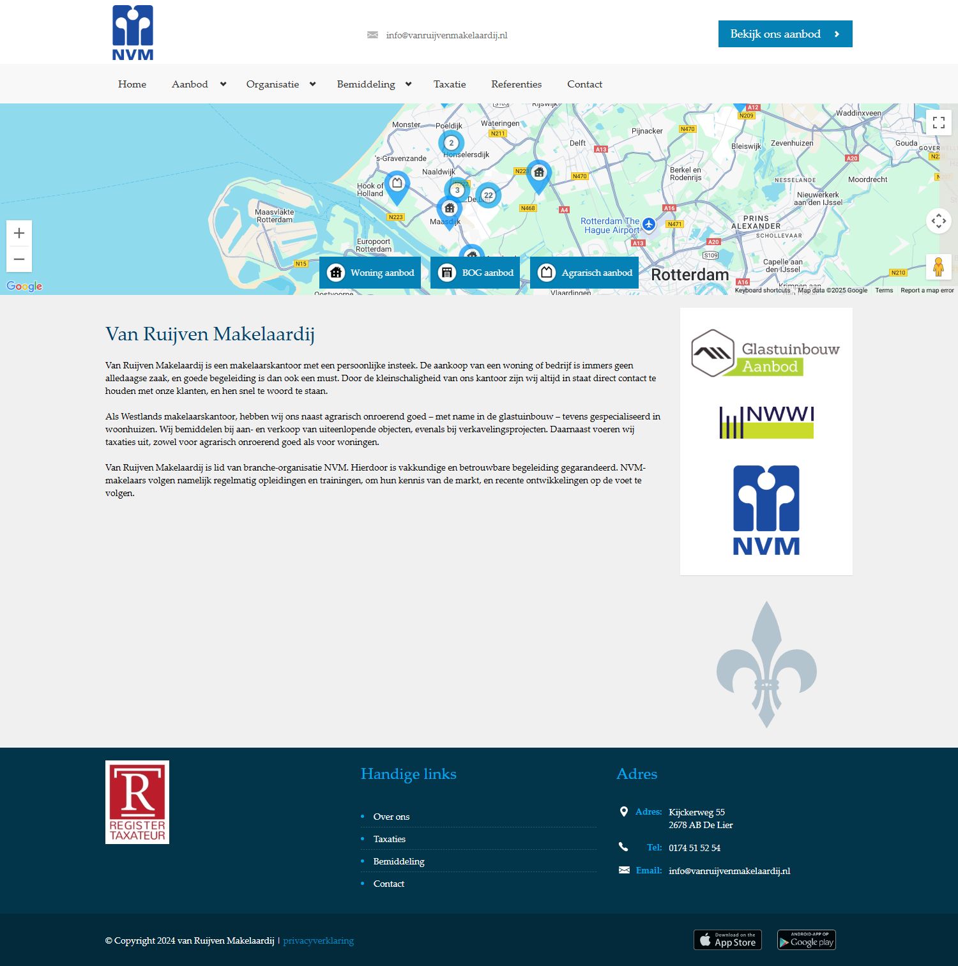Image resolution: width=958 pixels, height=966 pixels.
Task: Open the Bemiddeling dropdown menu
Action: [x=368, y=84]
